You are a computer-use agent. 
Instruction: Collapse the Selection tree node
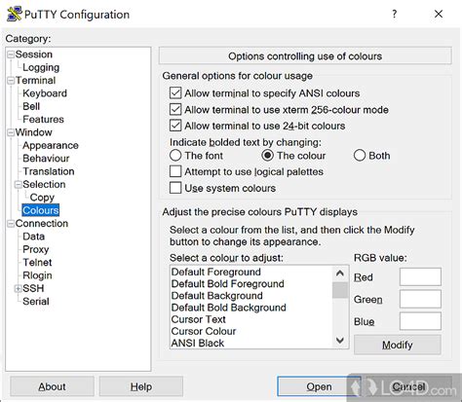click(19, 184)
